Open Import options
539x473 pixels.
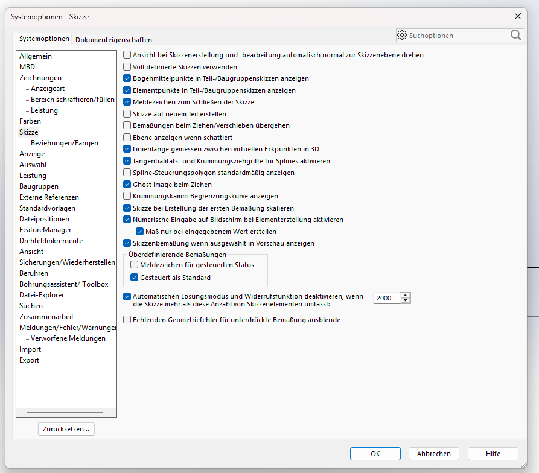[x=30, y=349]
